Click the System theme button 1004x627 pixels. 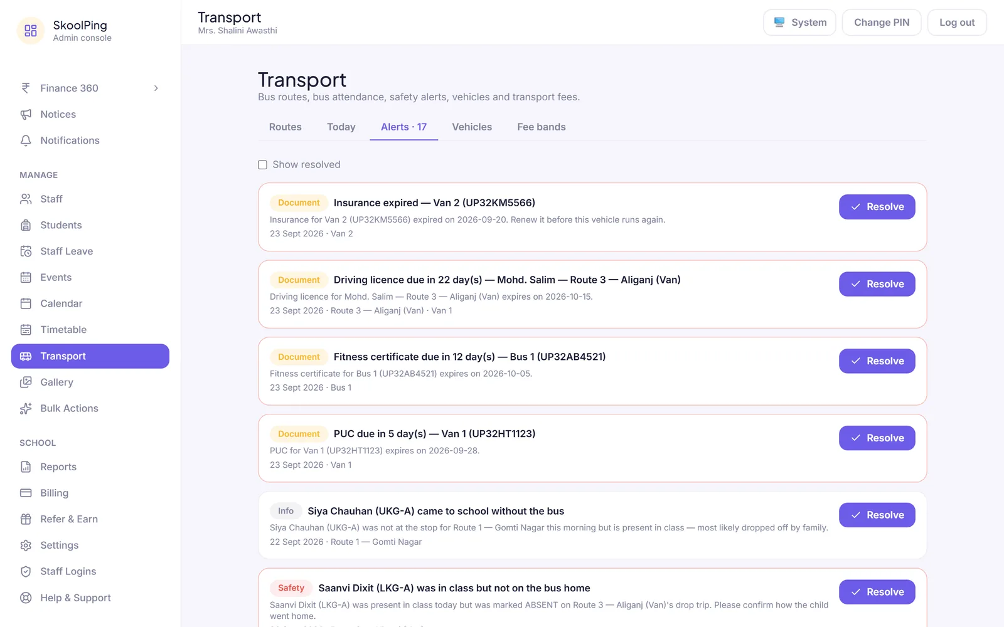(x=799, y=23)
